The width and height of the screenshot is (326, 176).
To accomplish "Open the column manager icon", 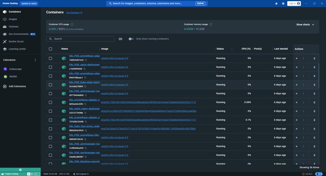I will [120, 39].
